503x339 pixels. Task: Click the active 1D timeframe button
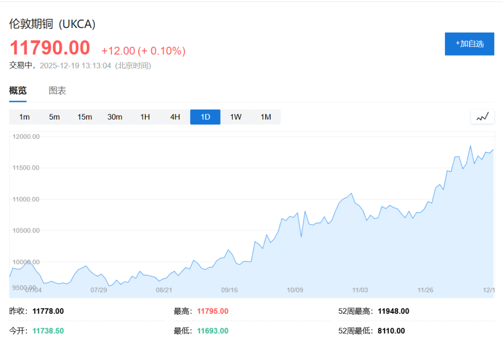205,117
